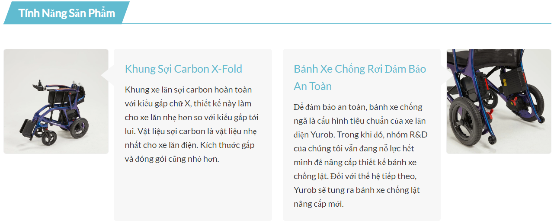Click the large rear wheel in left photo

80,127
